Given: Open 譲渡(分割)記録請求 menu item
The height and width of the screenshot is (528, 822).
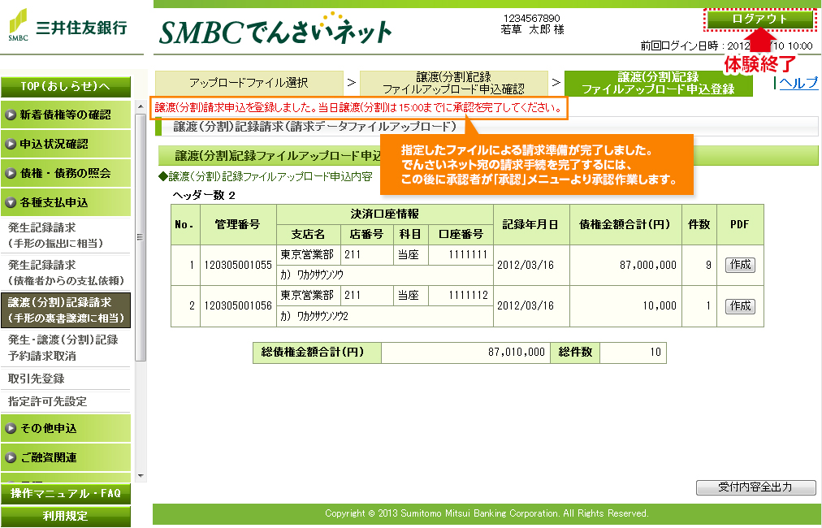Looking at the screenshot, I should [66, 309].
